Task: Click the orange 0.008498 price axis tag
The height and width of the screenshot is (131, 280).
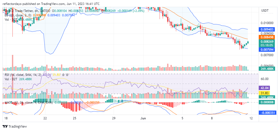Action: [267, 37]
